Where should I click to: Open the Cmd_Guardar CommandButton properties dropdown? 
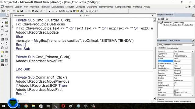193,45
